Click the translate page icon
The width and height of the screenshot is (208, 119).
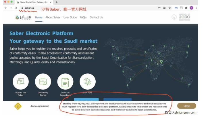[165, 8]
